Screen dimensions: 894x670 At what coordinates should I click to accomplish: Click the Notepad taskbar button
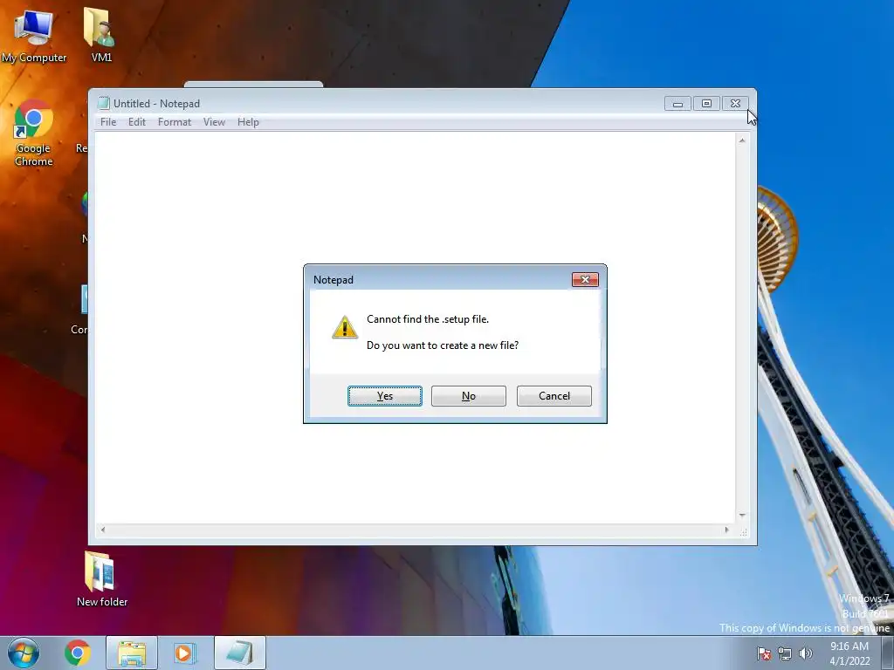tap(240, 653)
